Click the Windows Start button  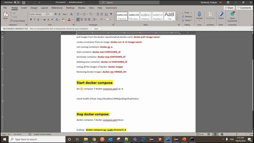tap(4, 139)
